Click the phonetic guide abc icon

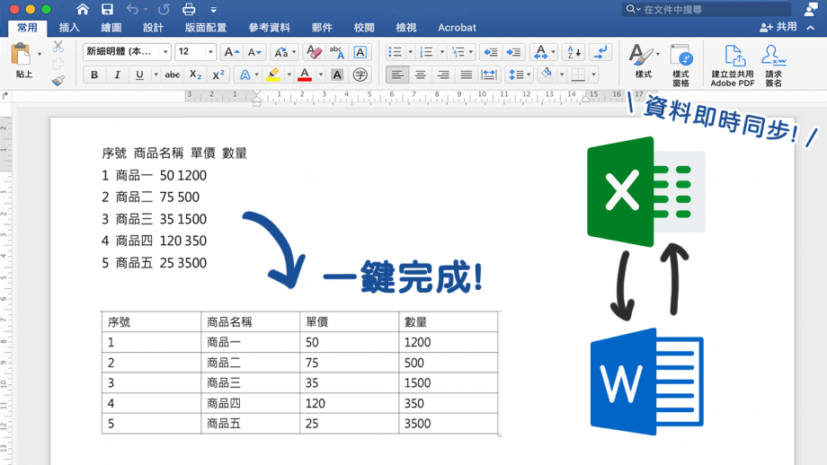(x=337, y=51)
